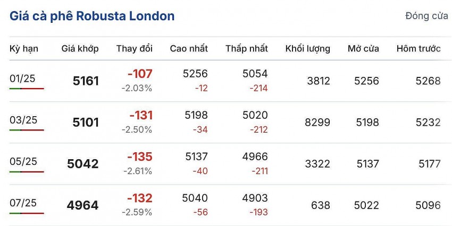
Task: Click the 8299 volume value
Action: coord(317,123)
